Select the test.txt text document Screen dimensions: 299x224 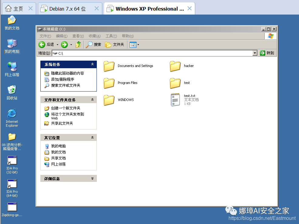point(185,100)
